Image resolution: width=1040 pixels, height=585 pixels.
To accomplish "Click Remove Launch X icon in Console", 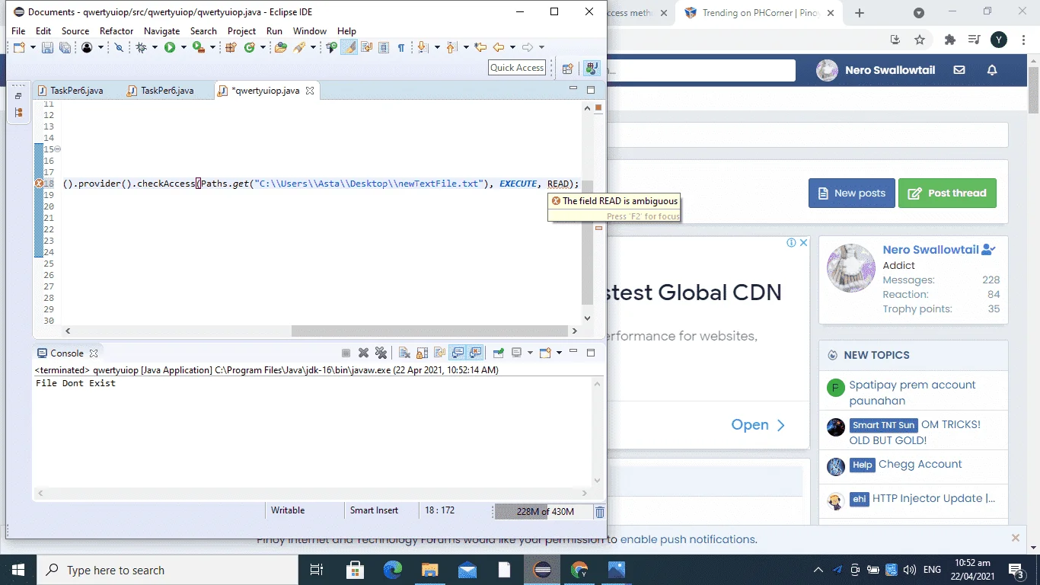I will coord(363,353).
